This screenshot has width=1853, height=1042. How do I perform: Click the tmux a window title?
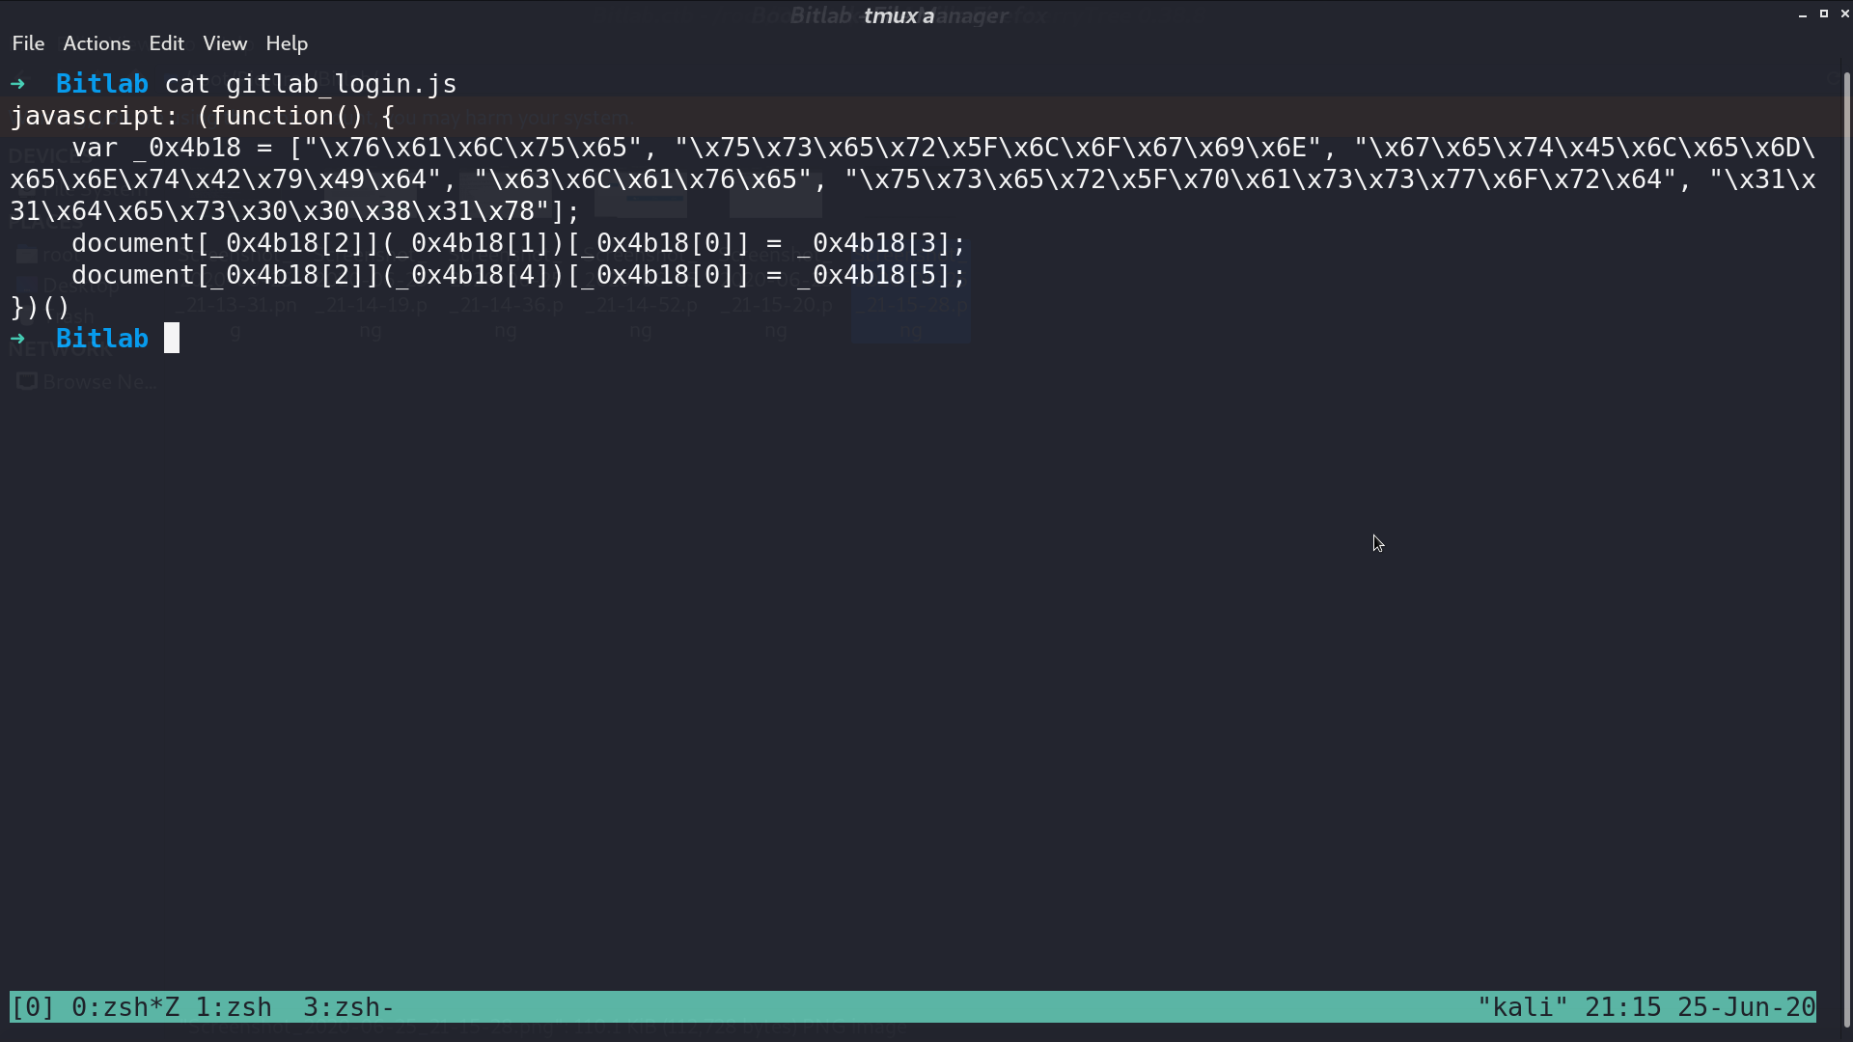coord(899,15)
